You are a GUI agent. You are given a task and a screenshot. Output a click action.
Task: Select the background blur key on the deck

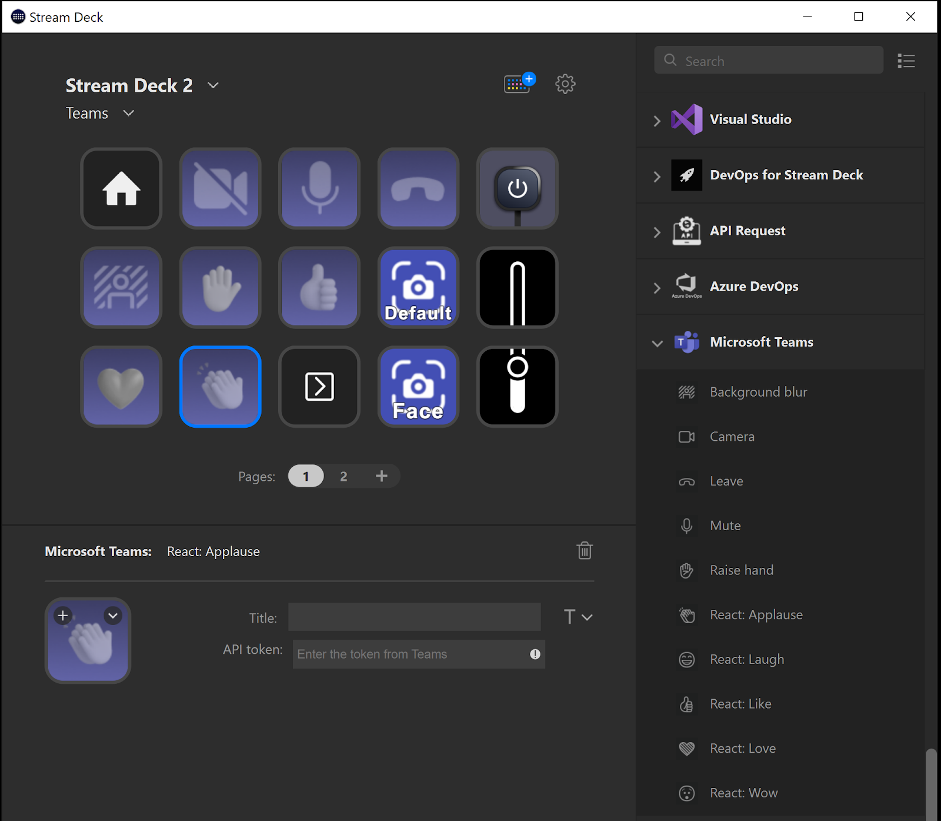(121, 287)
